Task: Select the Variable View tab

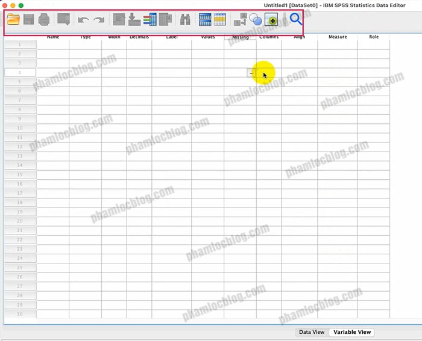Action: click(352, 332)
